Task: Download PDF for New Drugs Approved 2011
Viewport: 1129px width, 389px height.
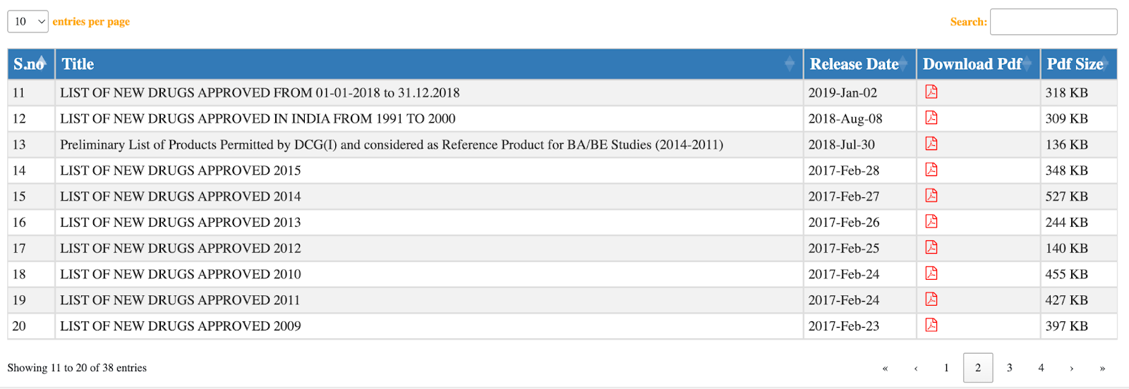Action: (931, 300)
